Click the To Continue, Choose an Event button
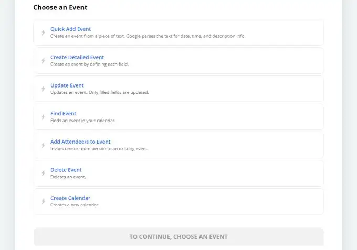The image size is (357, 250). pyautogui.click(x=178, y=237)
